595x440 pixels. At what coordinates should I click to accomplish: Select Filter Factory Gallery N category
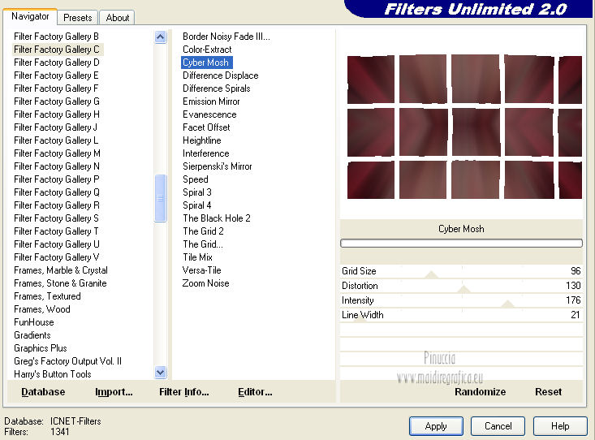point(57,166)
